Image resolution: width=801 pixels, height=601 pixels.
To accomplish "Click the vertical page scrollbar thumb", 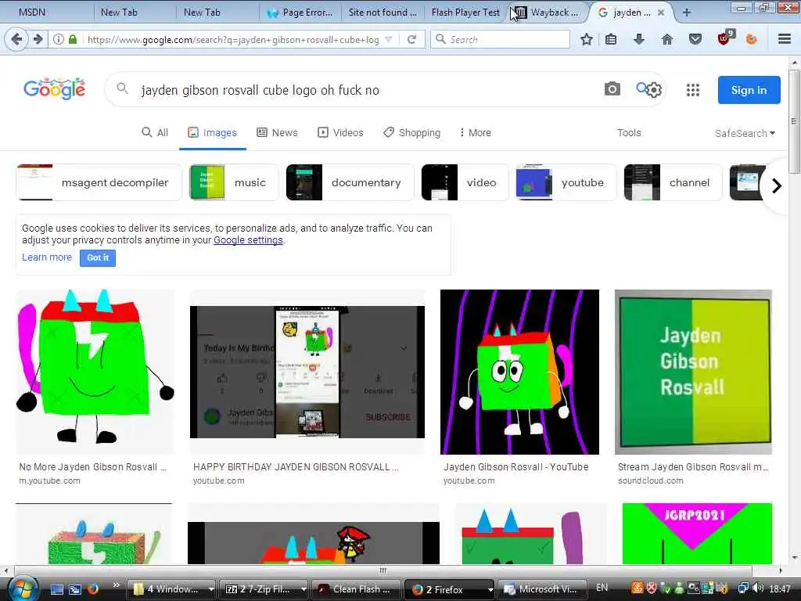I will coord(794,121).
